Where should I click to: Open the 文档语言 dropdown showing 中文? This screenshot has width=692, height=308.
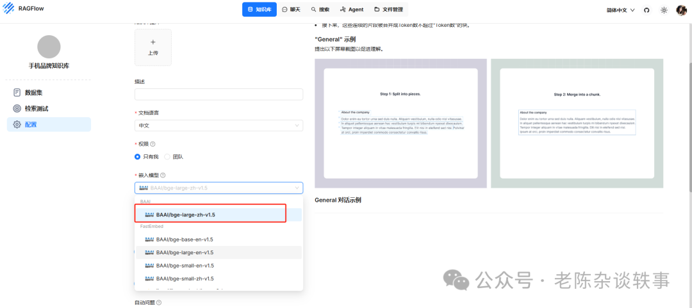[x=219, y=126]
